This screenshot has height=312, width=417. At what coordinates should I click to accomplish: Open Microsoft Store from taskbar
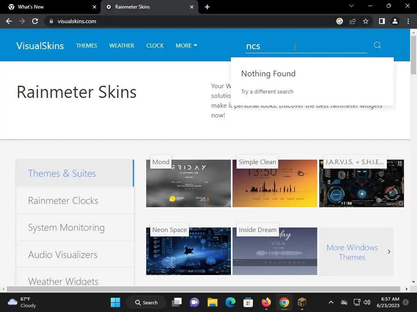(x=248, y=302)
